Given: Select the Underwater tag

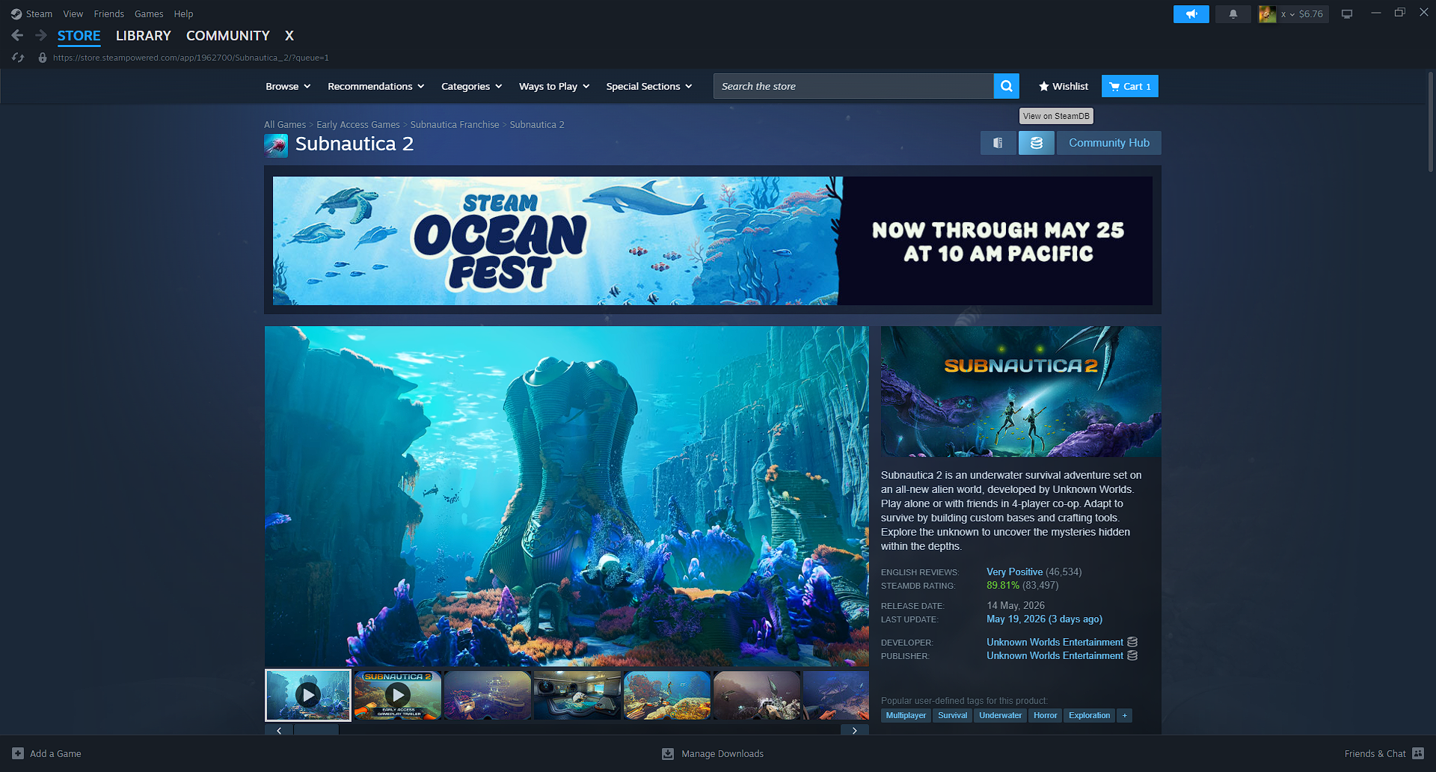Looking at the screenshot, I should click(1001, 716).
